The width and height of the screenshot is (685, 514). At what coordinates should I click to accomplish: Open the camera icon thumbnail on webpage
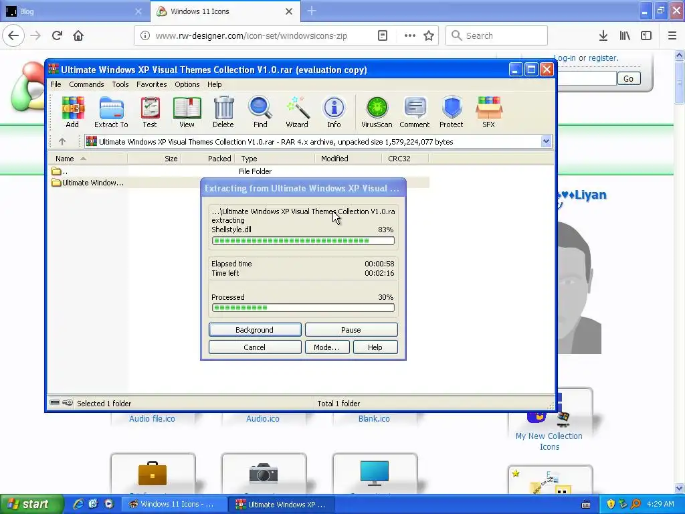[x=264, y=474]
